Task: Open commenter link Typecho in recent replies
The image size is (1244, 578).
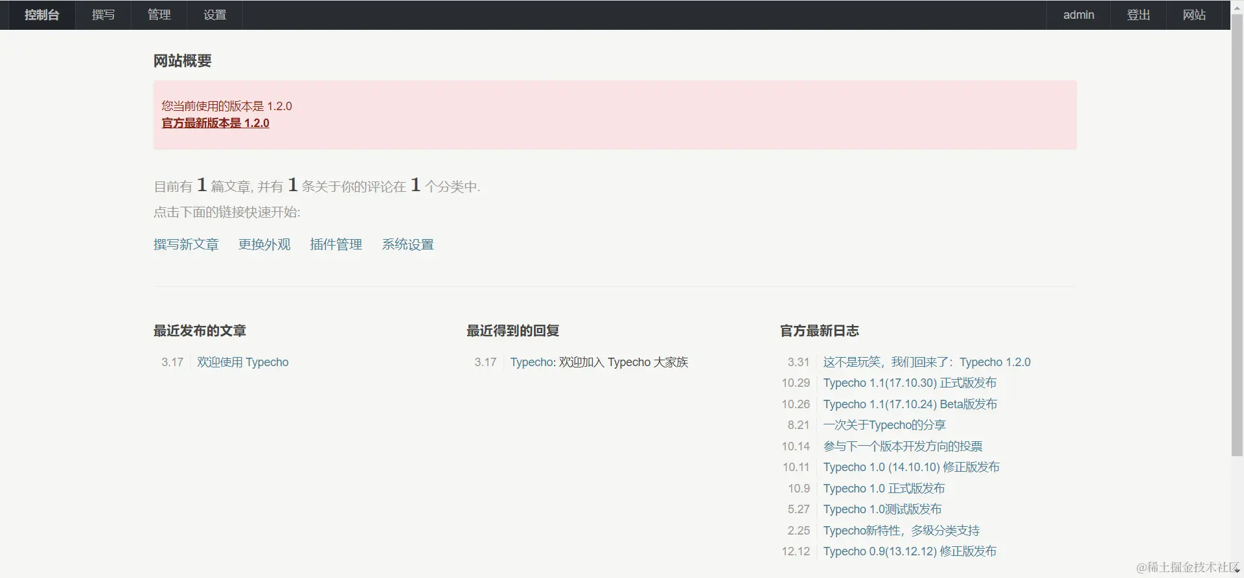Action: click(x=532, y=362)
